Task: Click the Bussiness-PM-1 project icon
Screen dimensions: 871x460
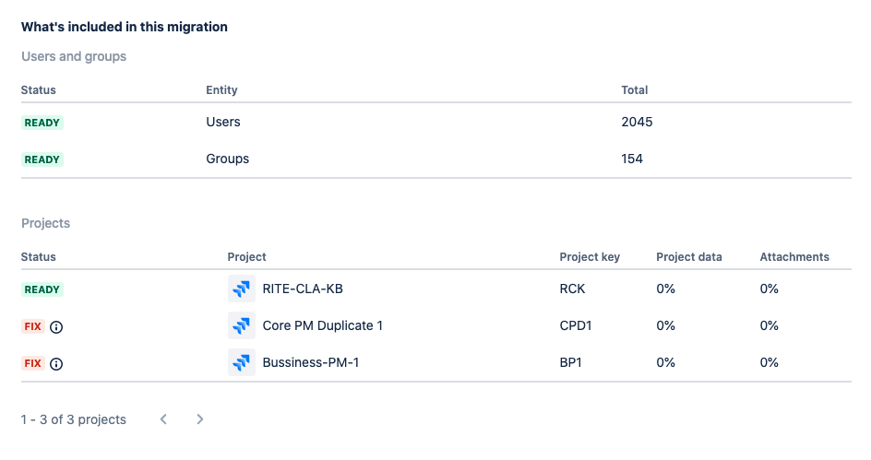Action: (242, 362)
